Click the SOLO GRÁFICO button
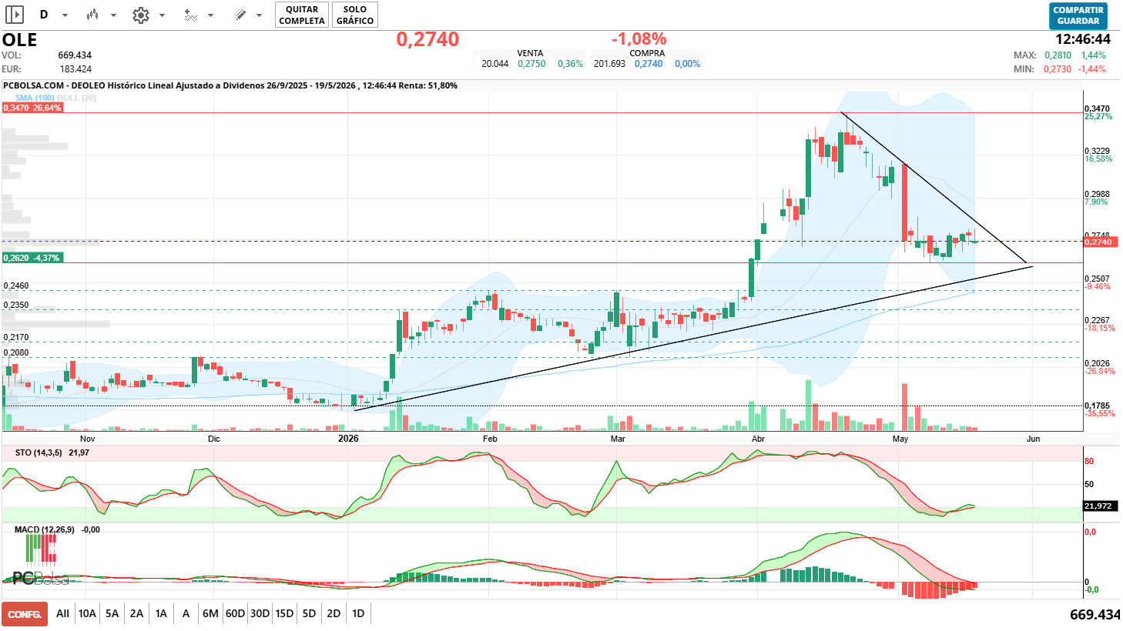This screenshot has width=1123, height=631. pyautogui.click(x=355, y=15)
